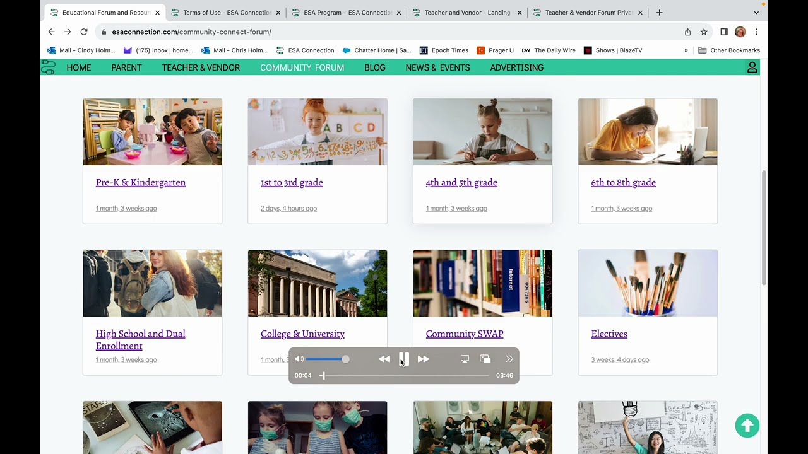This screenshot has height=454, width=808.
Task: Toggle the browser side panel icon
Action: click(724, 32)
